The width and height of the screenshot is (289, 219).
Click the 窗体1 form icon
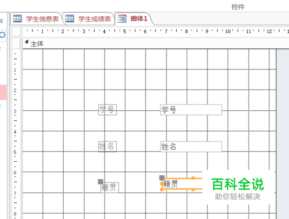[122, 18]
